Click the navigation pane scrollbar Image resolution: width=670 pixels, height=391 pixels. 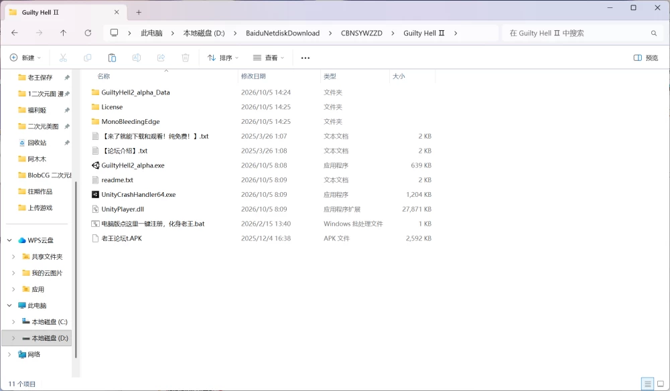coord(76,270)
